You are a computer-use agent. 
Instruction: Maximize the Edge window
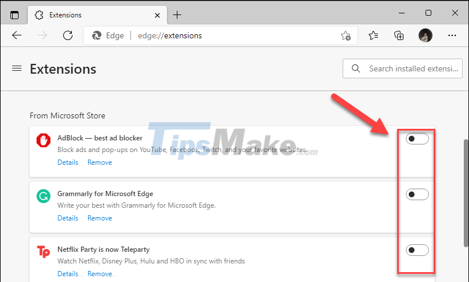pyautogui.click(x=428, y=13)
